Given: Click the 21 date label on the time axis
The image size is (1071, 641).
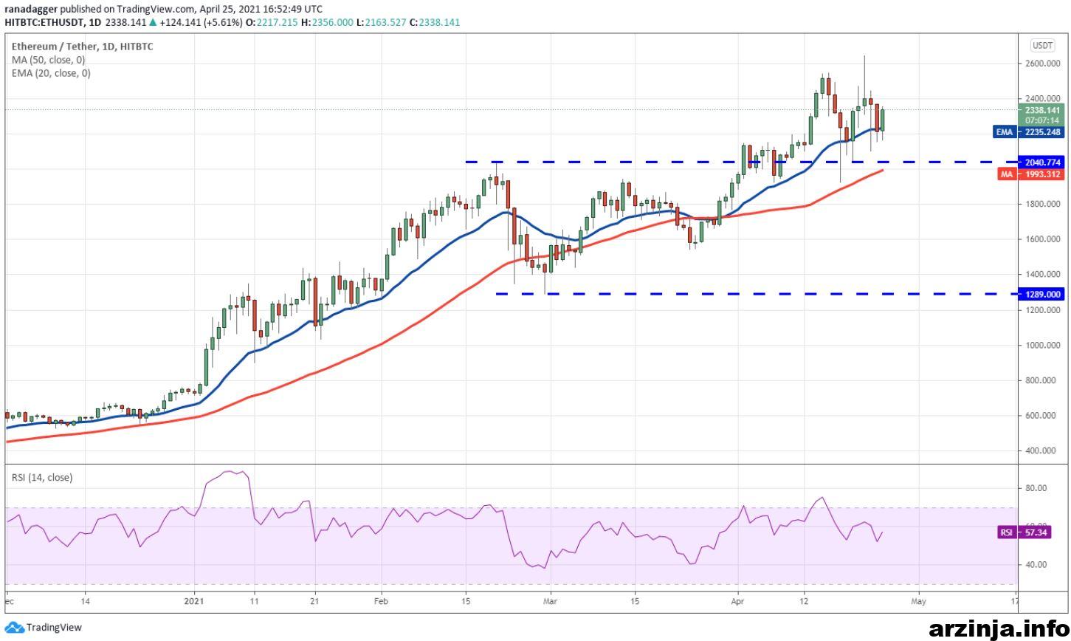Looking at the screenshot, I should pos(314,602).
